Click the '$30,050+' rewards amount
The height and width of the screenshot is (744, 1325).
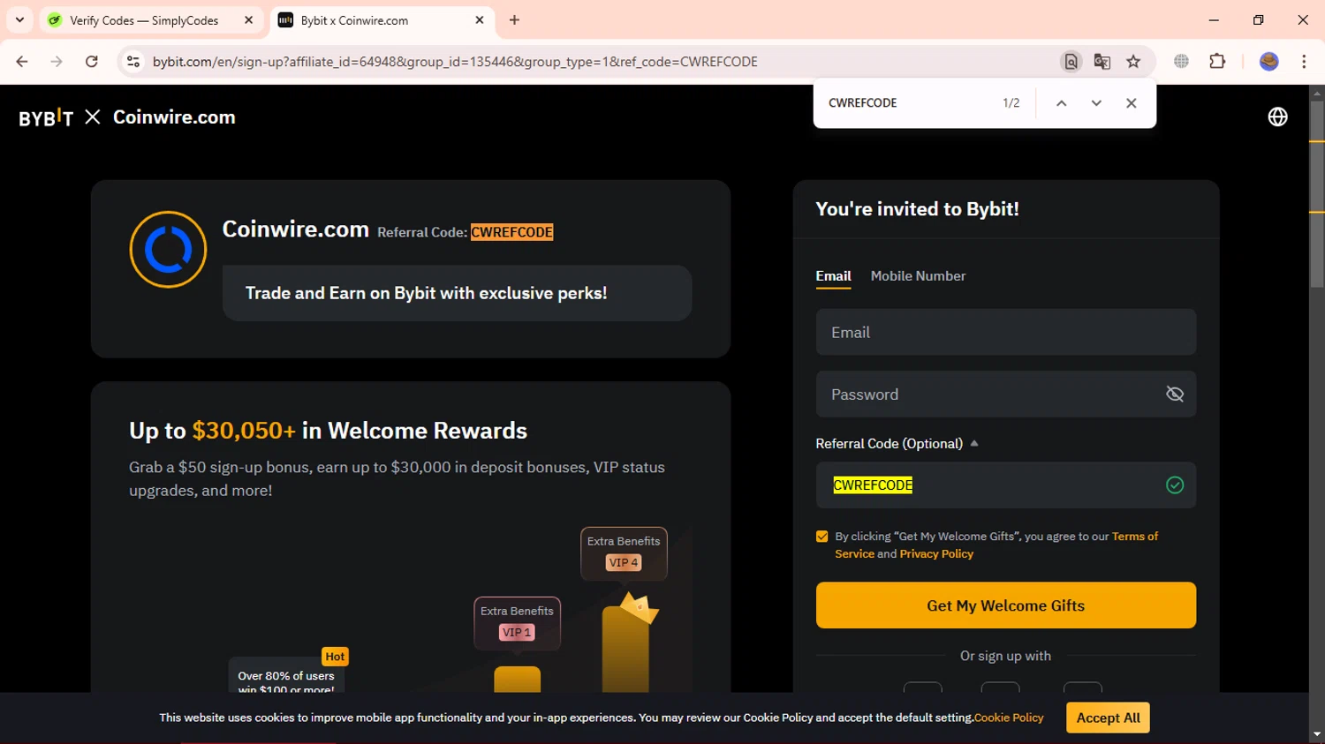[244, 431]
